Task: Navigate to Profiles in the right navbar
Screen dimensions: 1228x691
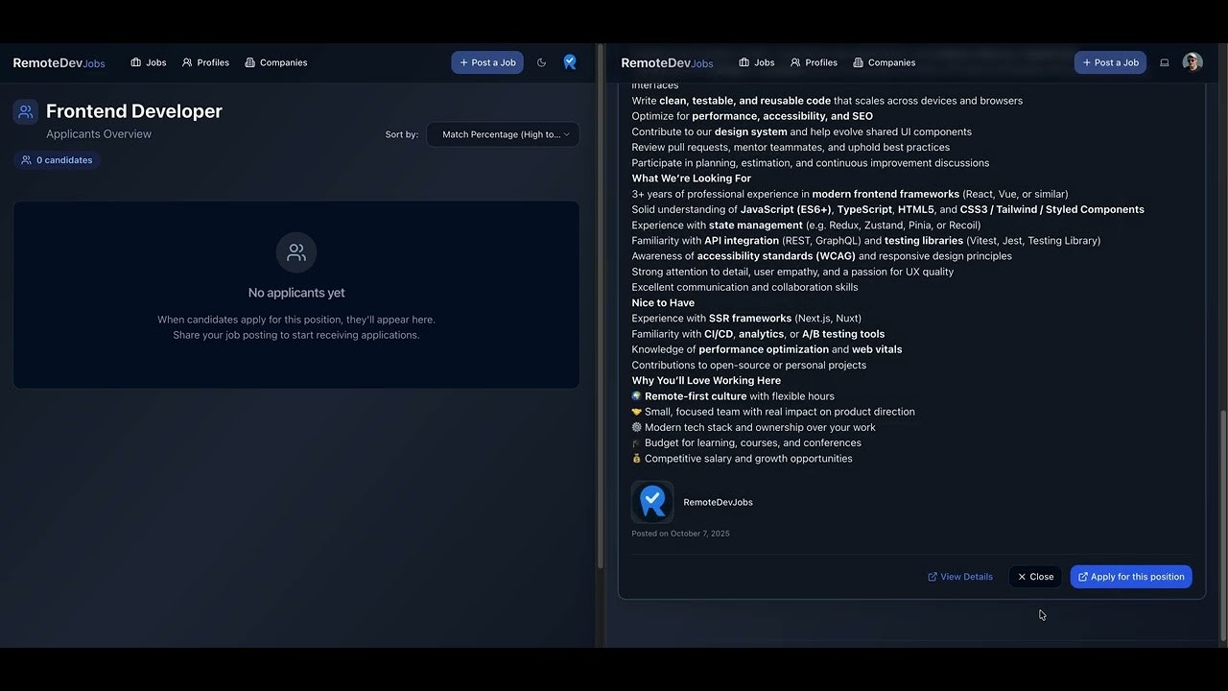Action: (x=813, y=62)
